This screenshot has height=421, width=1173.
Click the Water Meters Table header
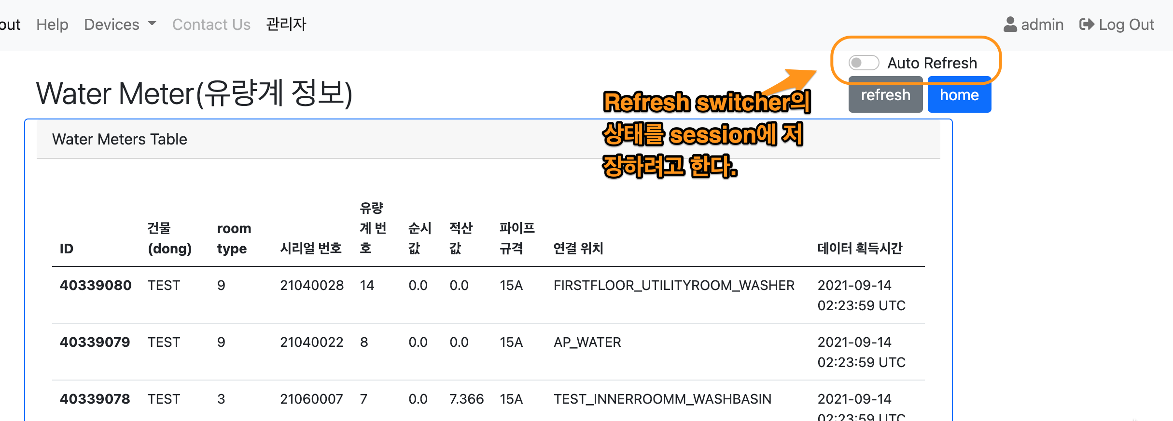point(120,139)
